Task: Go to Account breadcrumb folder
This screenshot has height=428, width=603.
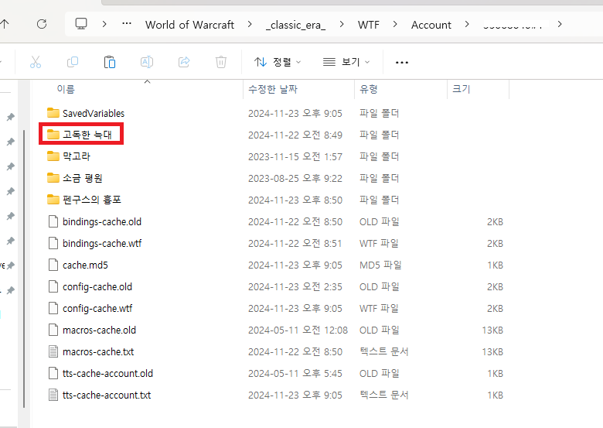Action: [x=431, y=25]
